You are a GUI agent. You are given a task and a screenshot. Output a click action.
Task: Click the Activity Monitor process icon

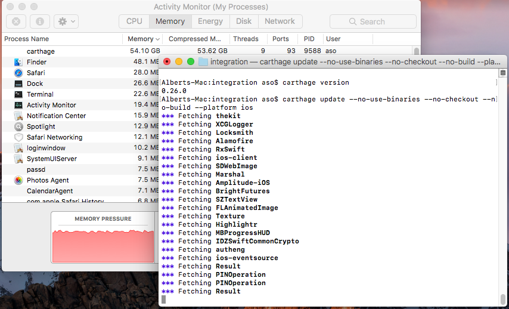[x=18, y=105]
